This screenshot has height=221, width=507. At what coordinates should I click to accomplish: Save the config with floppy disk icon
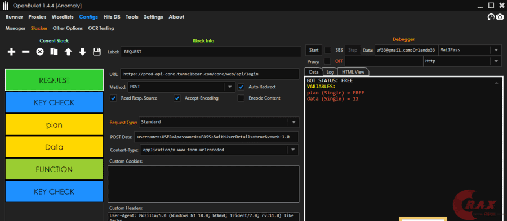[97, 52]
